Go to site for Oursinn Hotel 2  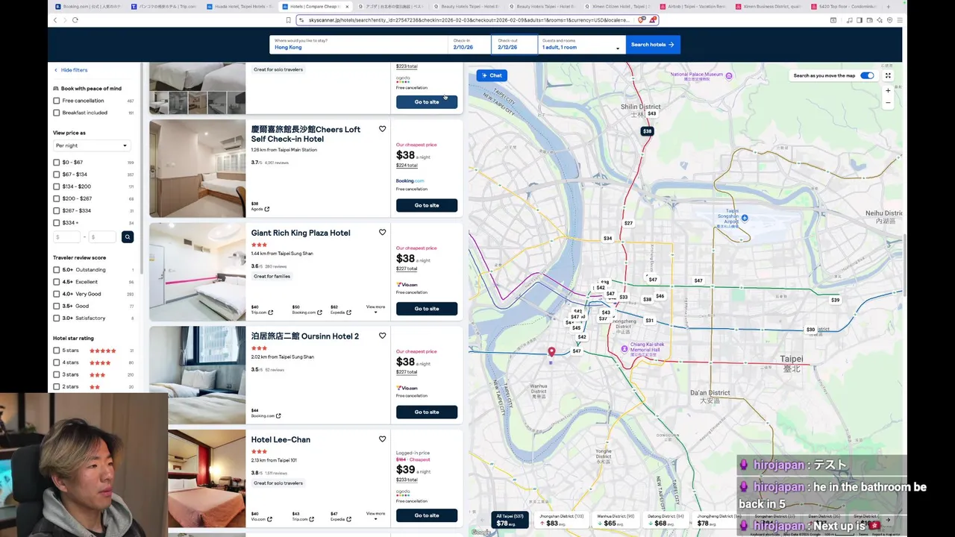click(x=427, y=412)
